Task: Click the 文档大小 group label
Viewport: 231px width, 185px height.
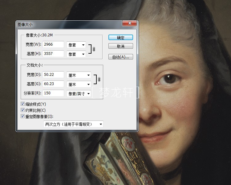Action: pos(34,65)
